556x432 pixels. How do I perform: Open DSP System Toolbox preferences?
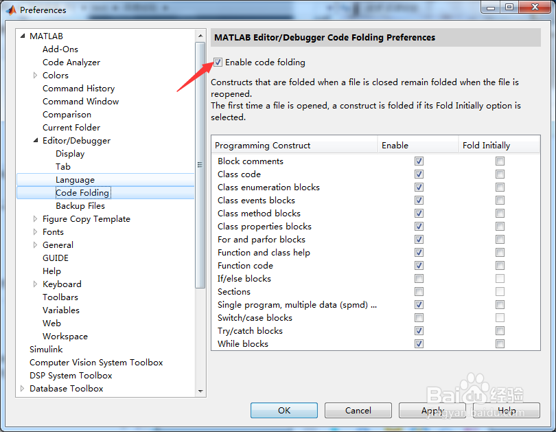(71, 376)
